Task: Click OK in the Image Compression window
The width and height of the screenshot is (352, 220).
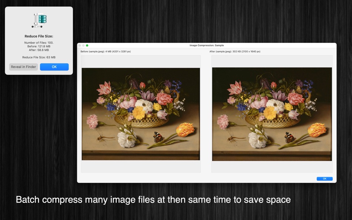Action: point(325,179)
